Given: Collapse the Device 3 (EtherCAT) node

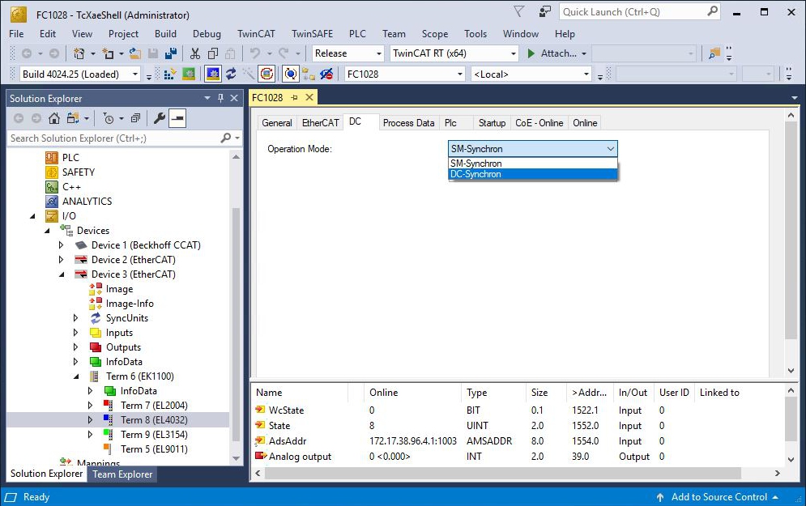Looking at the screenshot, I should (x=62, y=274).
